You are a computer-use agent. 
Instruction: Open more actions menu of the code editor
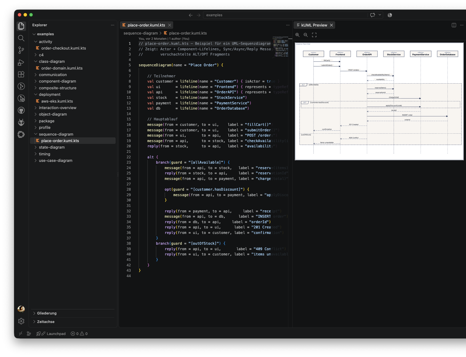click(288, 25)
